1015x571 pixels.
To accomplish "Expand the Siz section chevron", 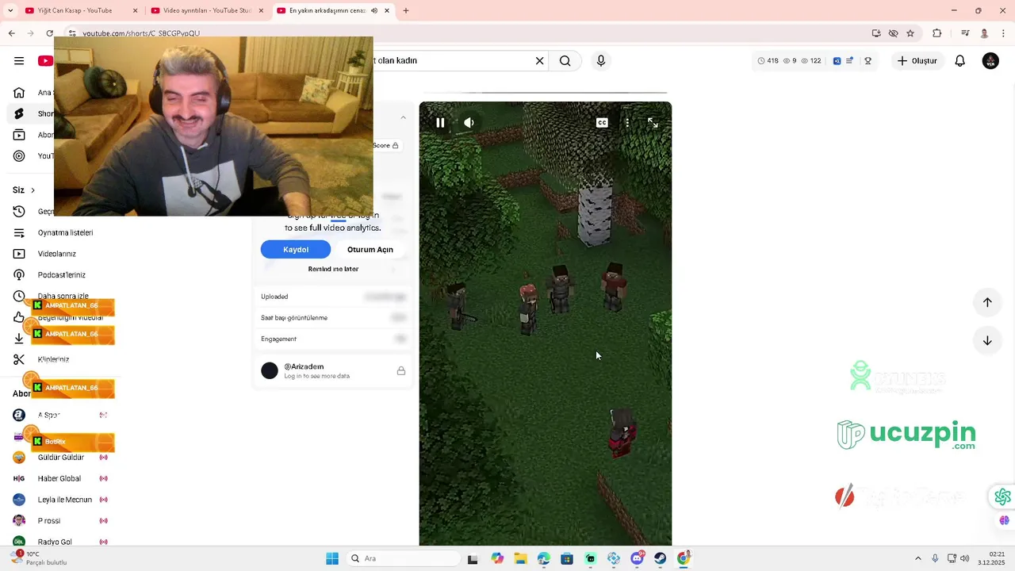I will point(33,190).
